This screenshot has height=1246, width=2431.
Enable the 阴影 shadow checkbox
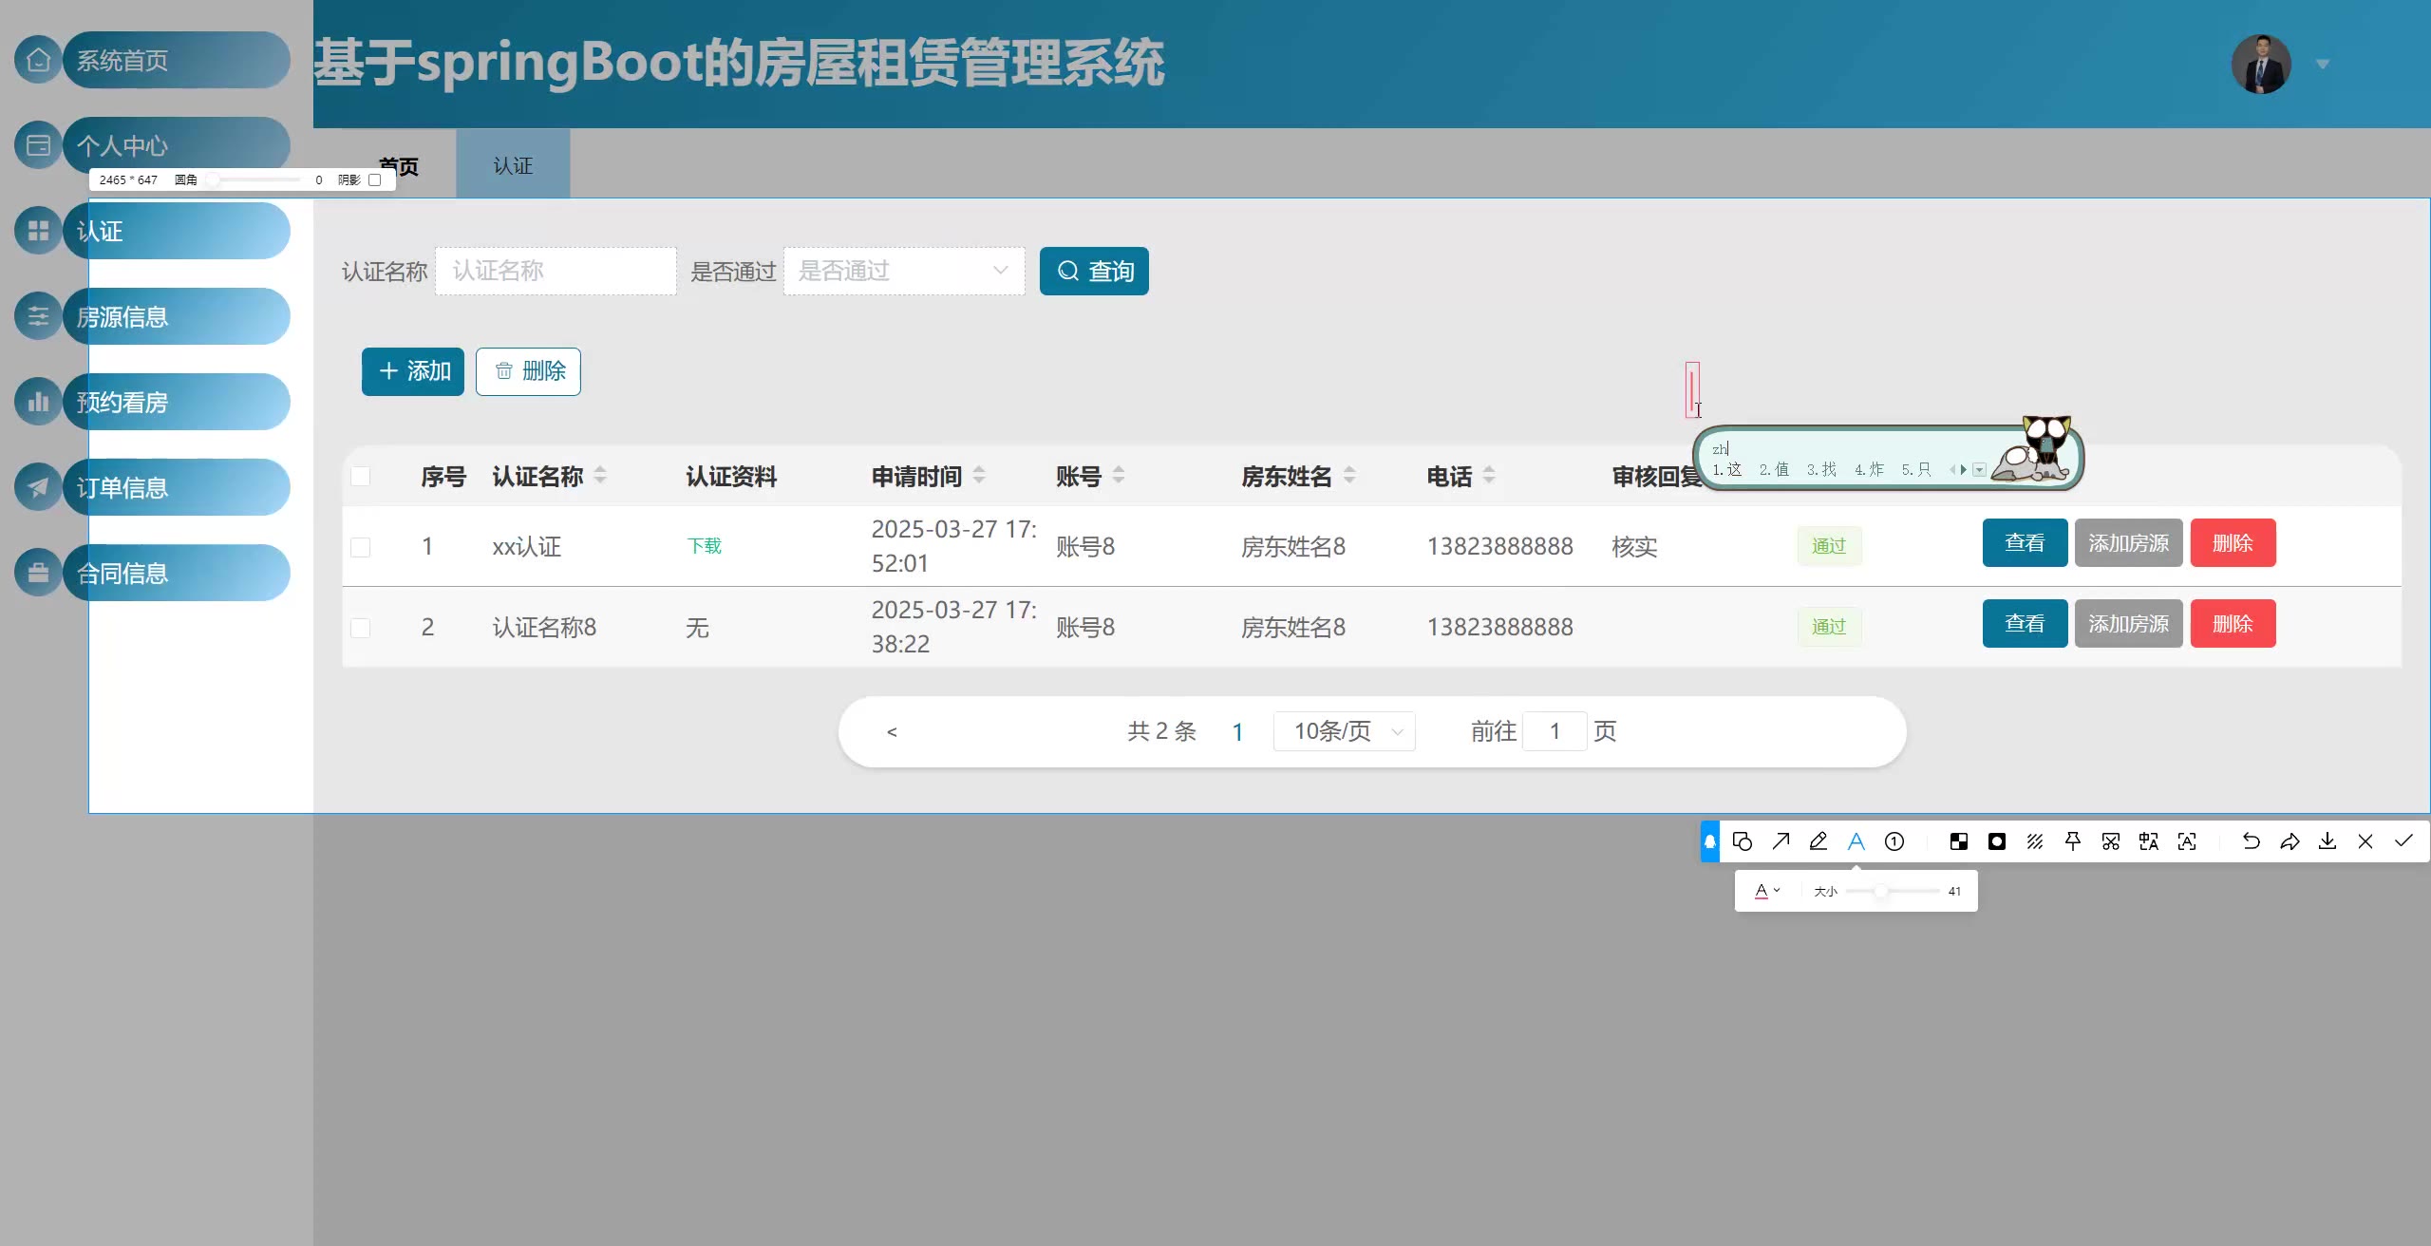(x=375, y=179)
